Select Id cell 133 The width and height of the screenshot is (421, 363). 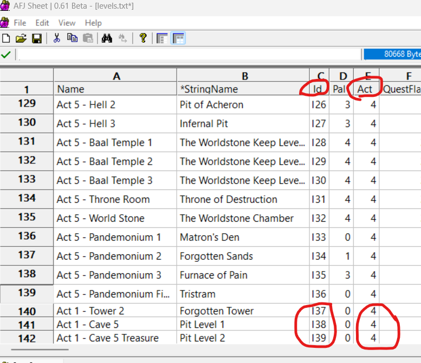319,237
